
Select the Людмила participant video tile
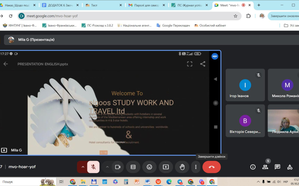(x=283, y=121)
